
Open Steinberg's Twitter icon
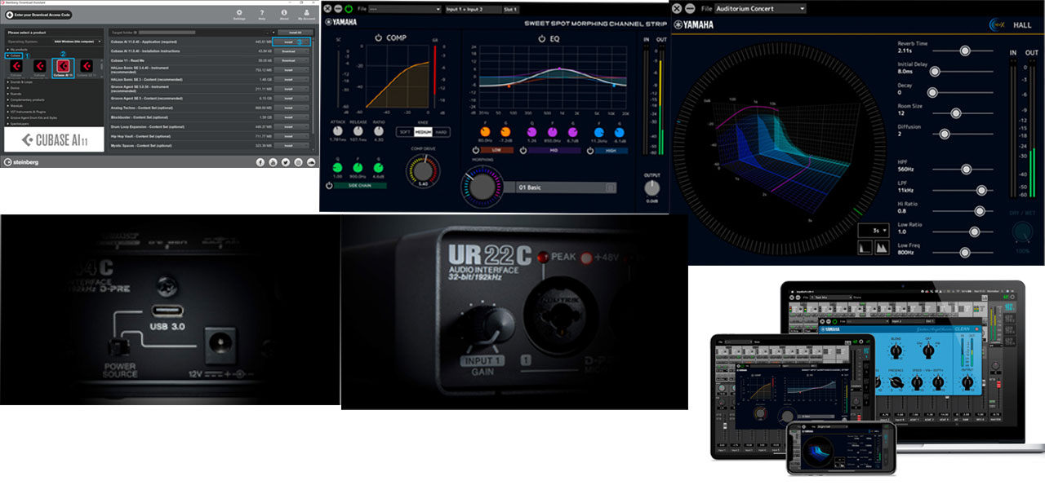coord(285,162)
